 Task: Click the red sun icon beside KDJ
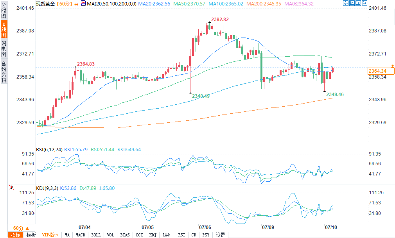click(11, 187)
